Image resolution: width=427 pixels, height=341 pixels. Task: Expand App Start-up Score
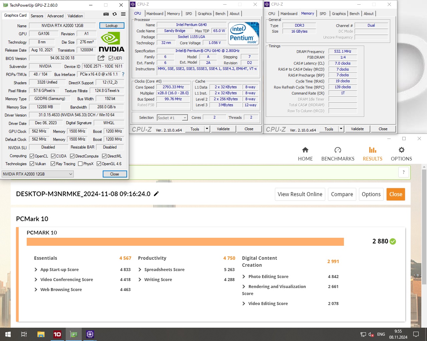(36, 270)
